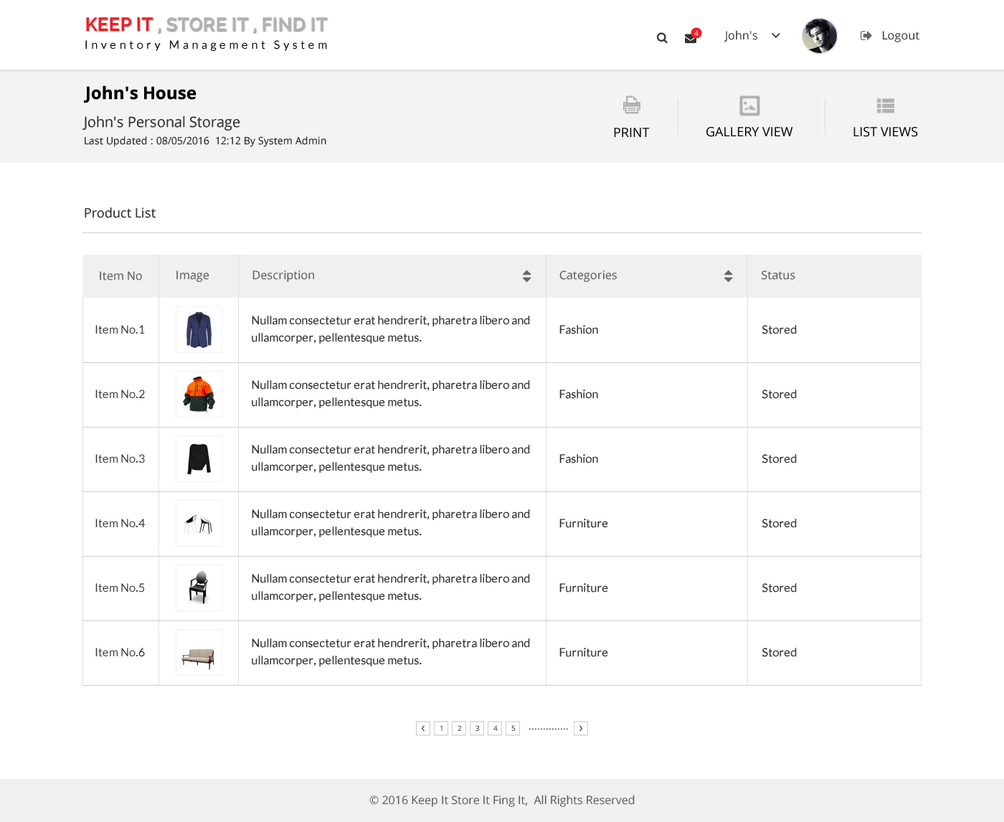
Task: Click the Print printer icon
Action: click(x=631, y=106)
